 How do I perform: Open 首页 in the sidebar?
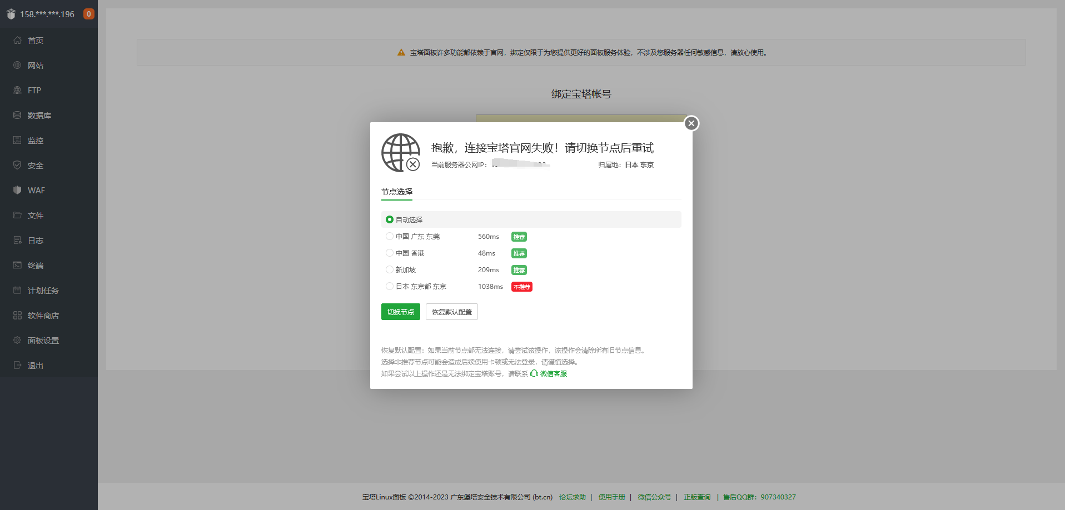36,41
